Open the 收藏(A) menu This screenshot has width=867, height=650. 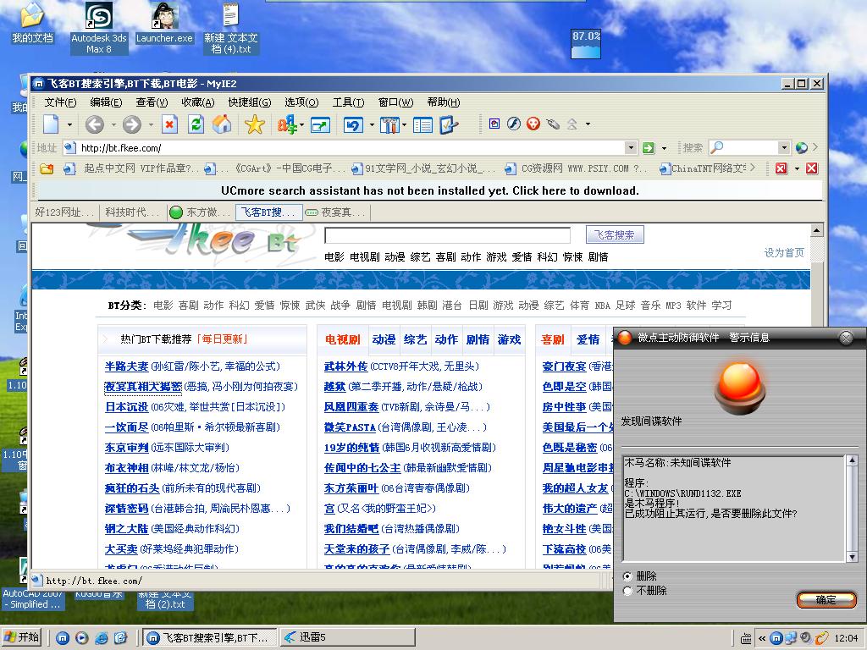point(198,102)
